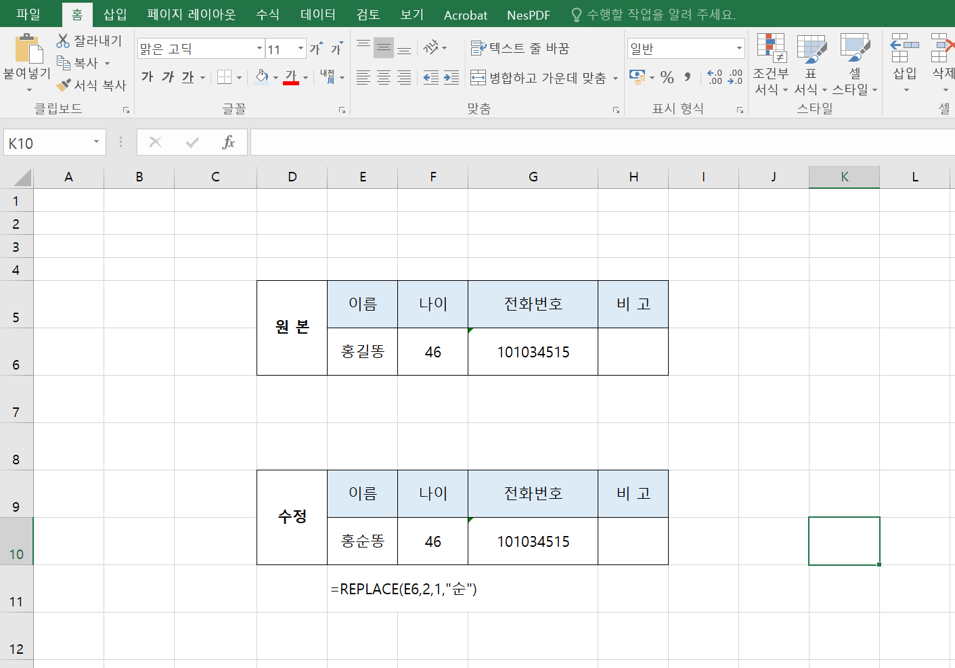Switch to the Review (검토) tab
The width and height of the screenshot is (955, 668).
point(368,14)
